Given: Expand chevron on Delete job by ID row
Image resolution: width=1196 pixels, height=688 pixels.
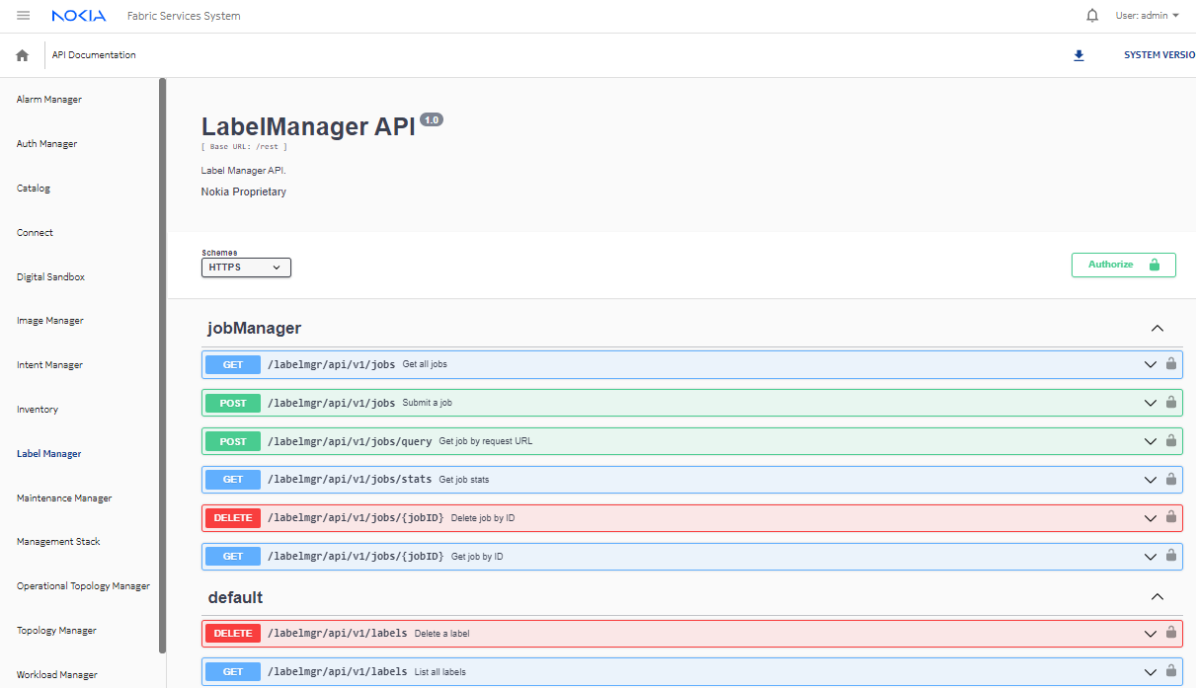Looking at the screenshot, I should pyautogui.click(x=1150, y=518).
